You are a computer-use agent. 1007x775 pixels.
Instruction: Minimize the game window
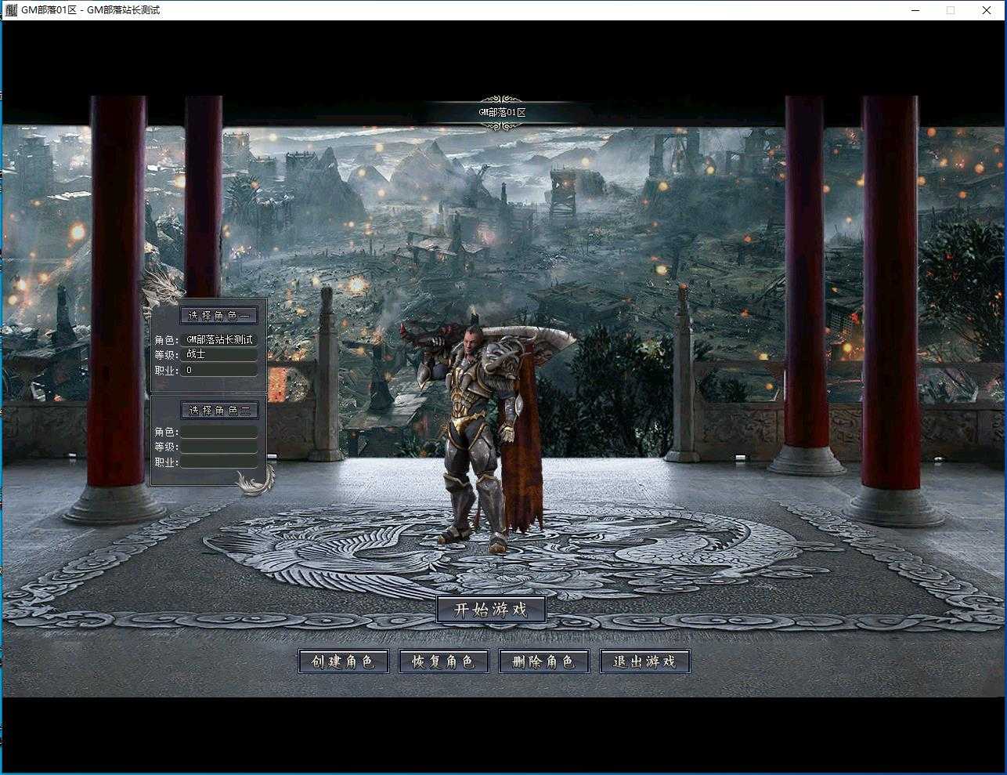915,10
